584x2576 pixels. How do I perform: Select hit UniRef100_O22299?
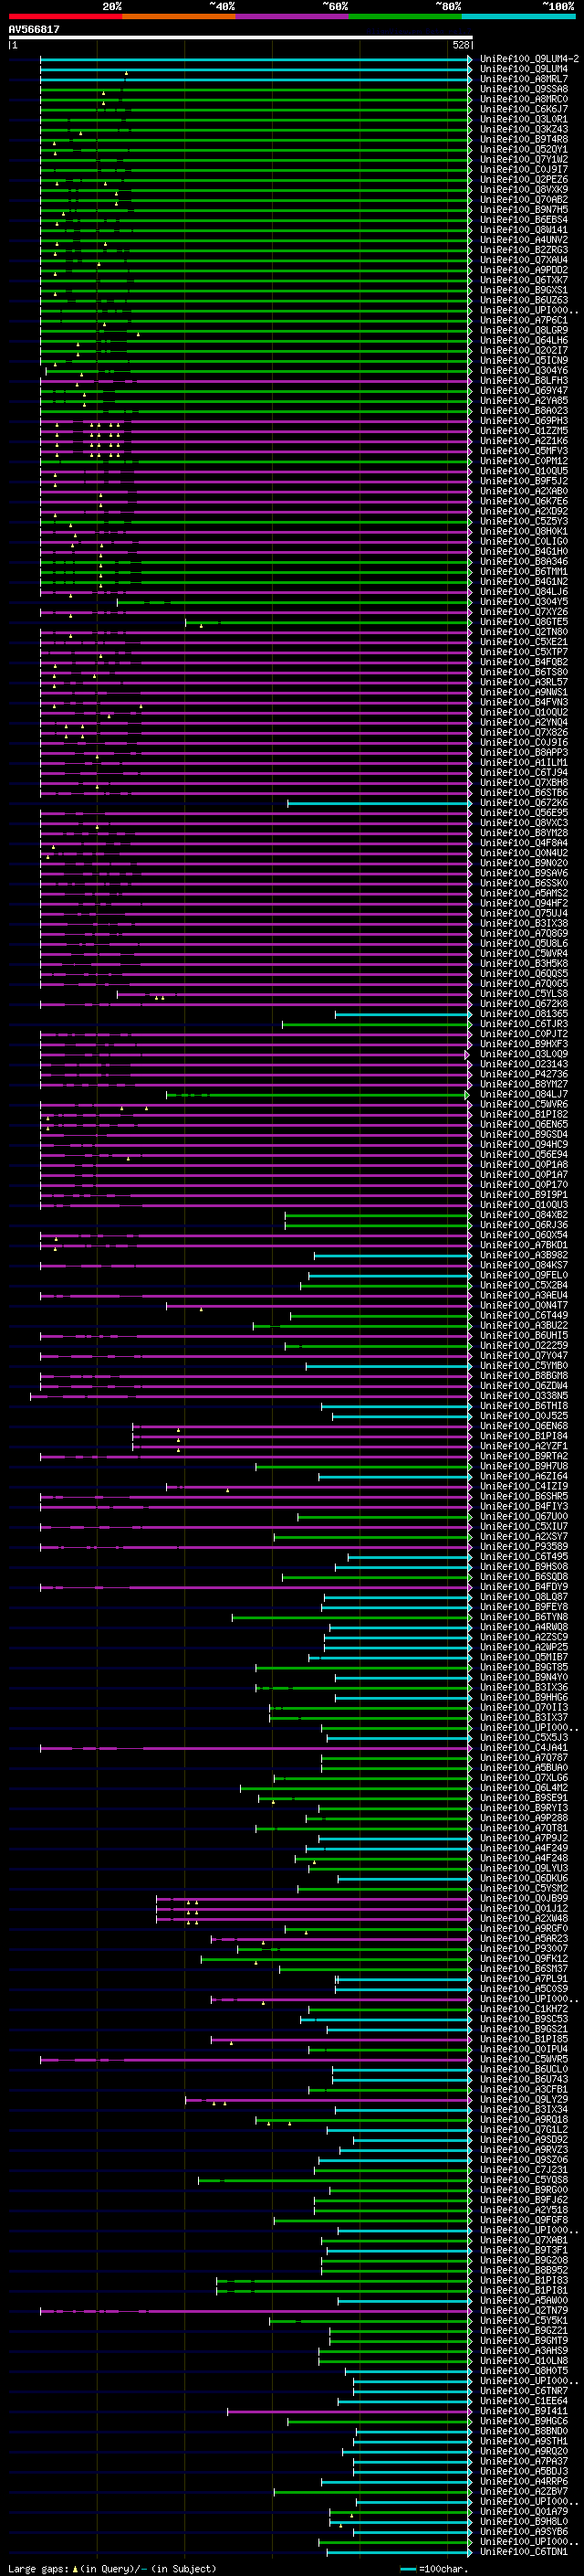(523, 1346)
